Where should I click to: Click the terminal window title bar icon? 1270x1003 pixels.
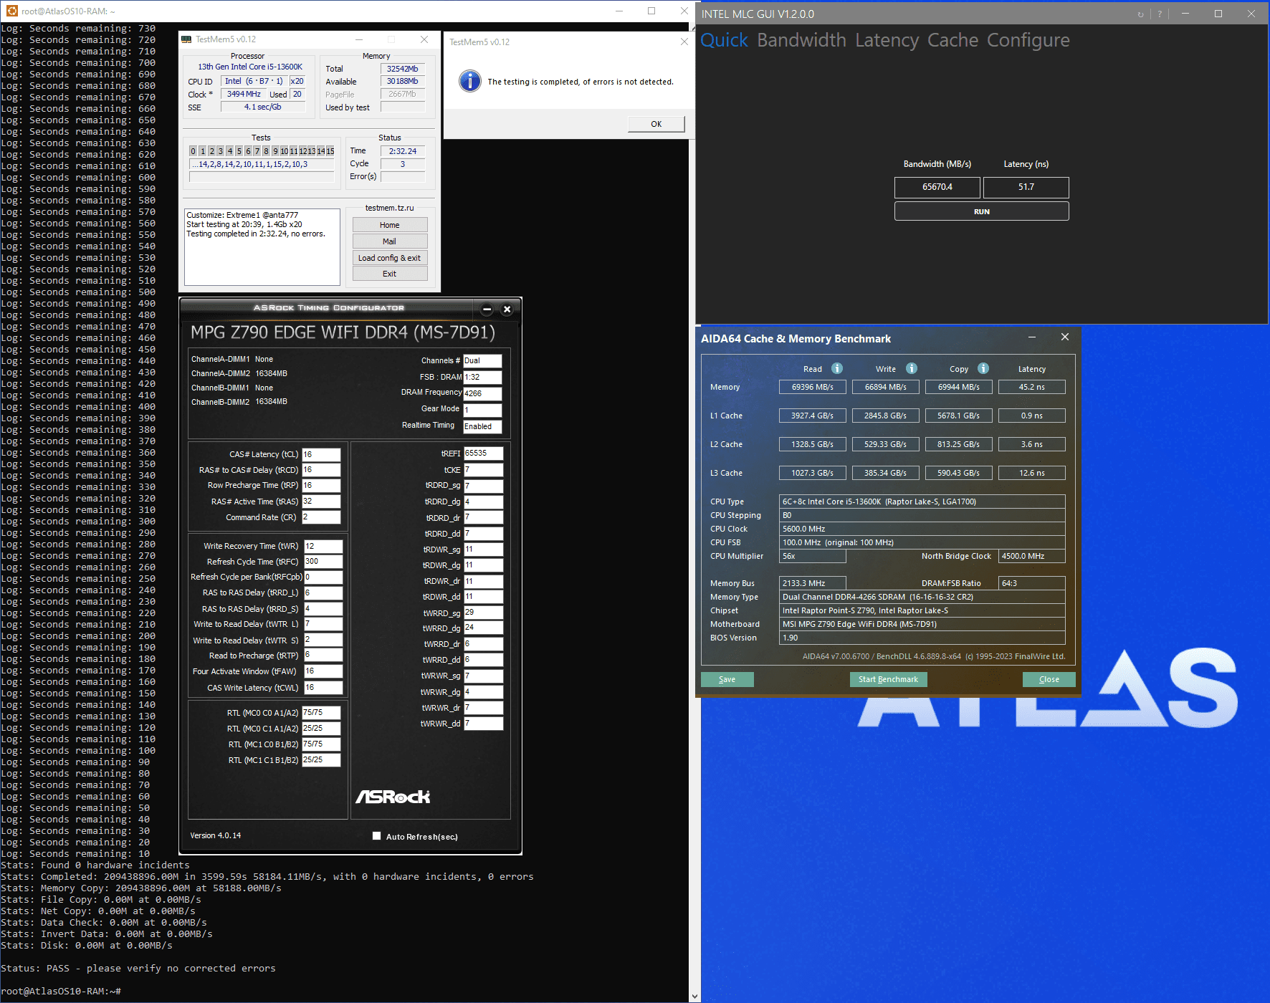click(11, 11)
